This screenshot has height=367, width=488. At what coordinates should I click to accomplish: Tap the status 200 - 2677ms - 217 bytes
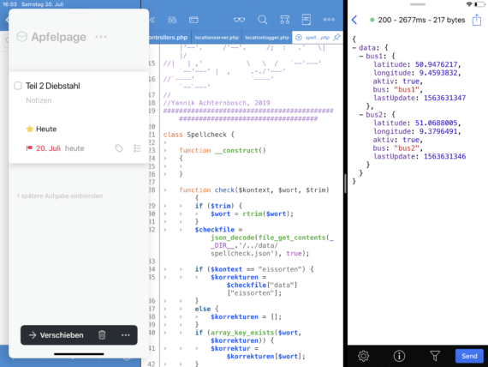(x=421, y=20)
